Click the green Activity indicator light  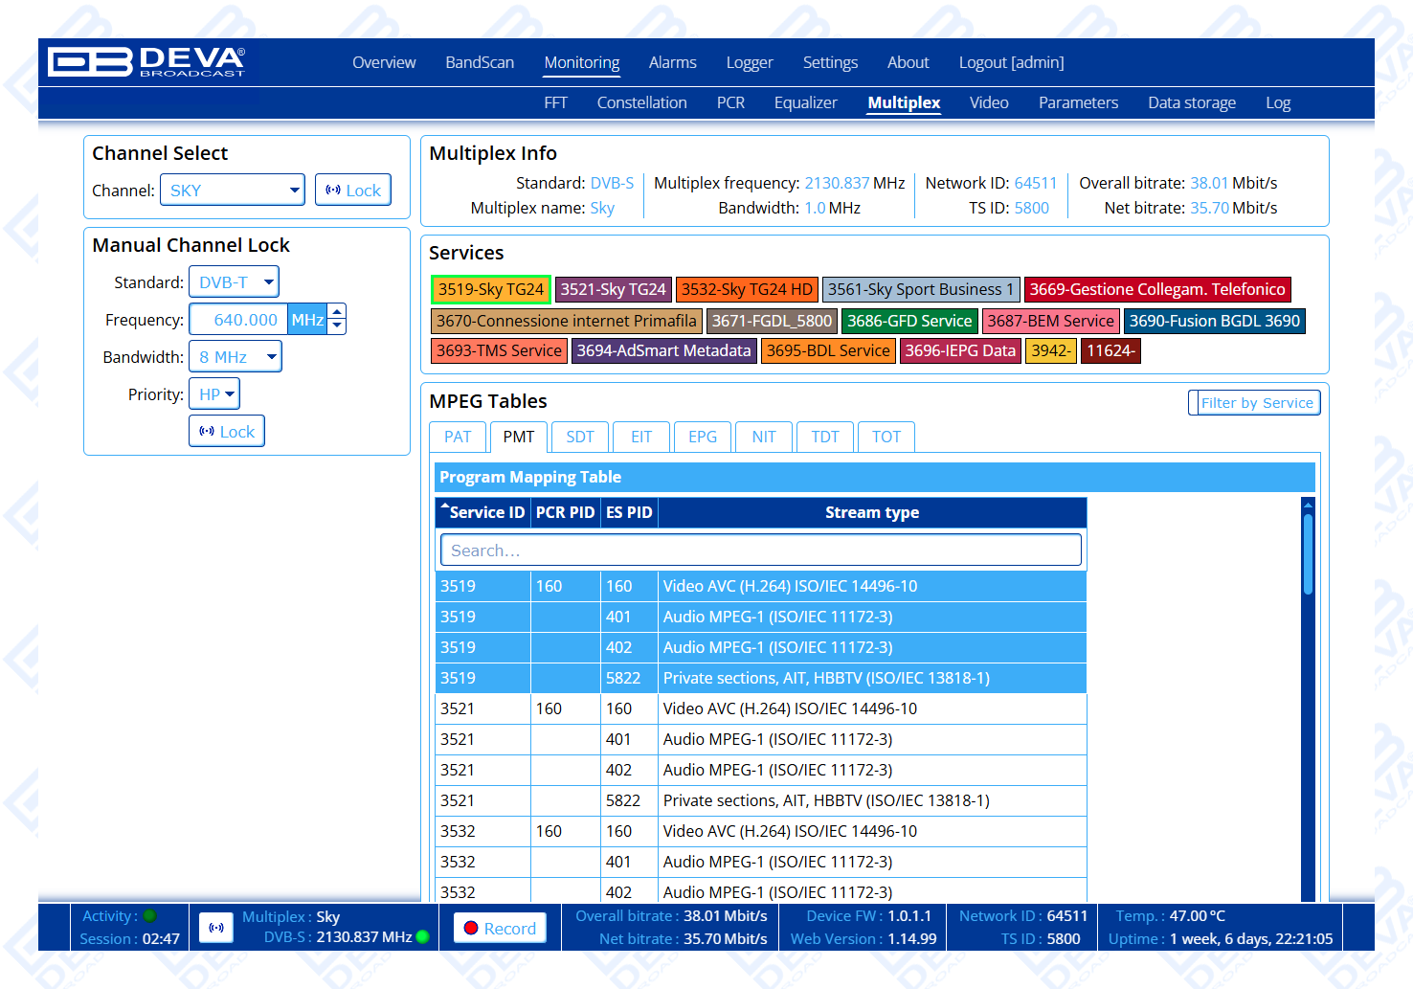tap(149, 916)
